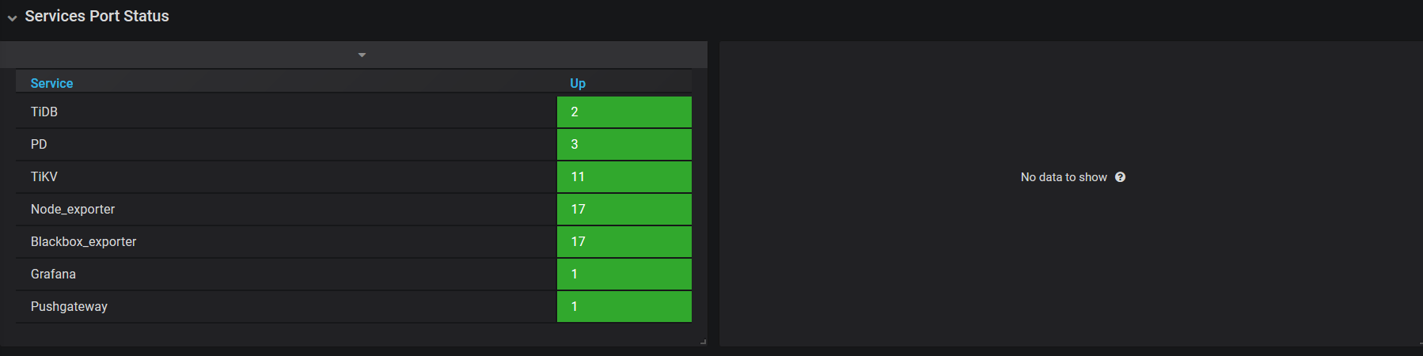Select the PD service cell

coord(39,144)
